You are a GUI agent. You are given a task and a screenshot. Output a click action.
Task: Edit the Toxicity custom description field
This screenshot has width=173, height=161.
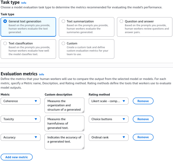(x=64, y=123)
